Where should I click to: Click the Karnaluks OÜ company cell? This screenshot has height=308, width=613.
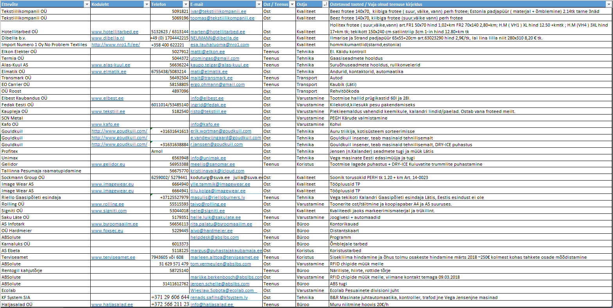[45, 244]
